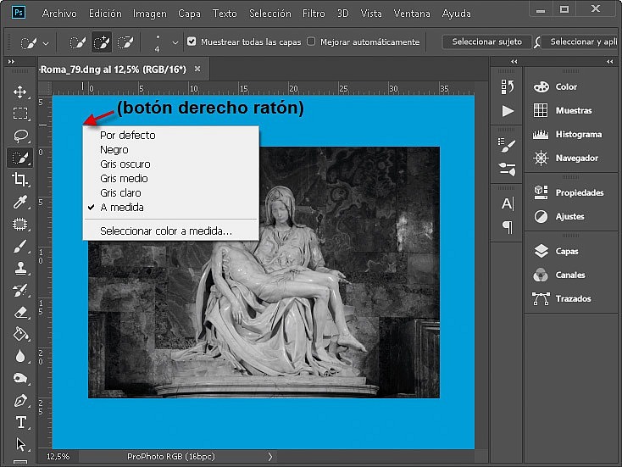Select the Clone Stamp tool

click(x=19, y=268)
